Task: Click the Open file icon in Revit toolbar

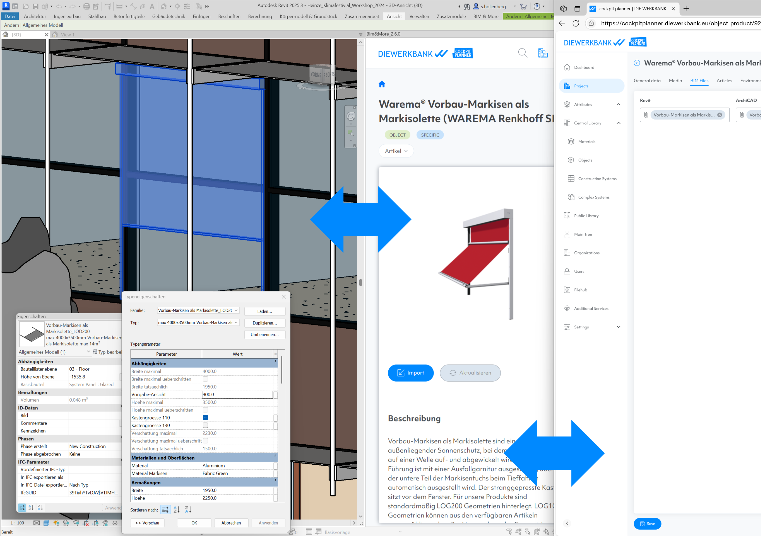Action: pyautogui.click(x=26, y=6)
